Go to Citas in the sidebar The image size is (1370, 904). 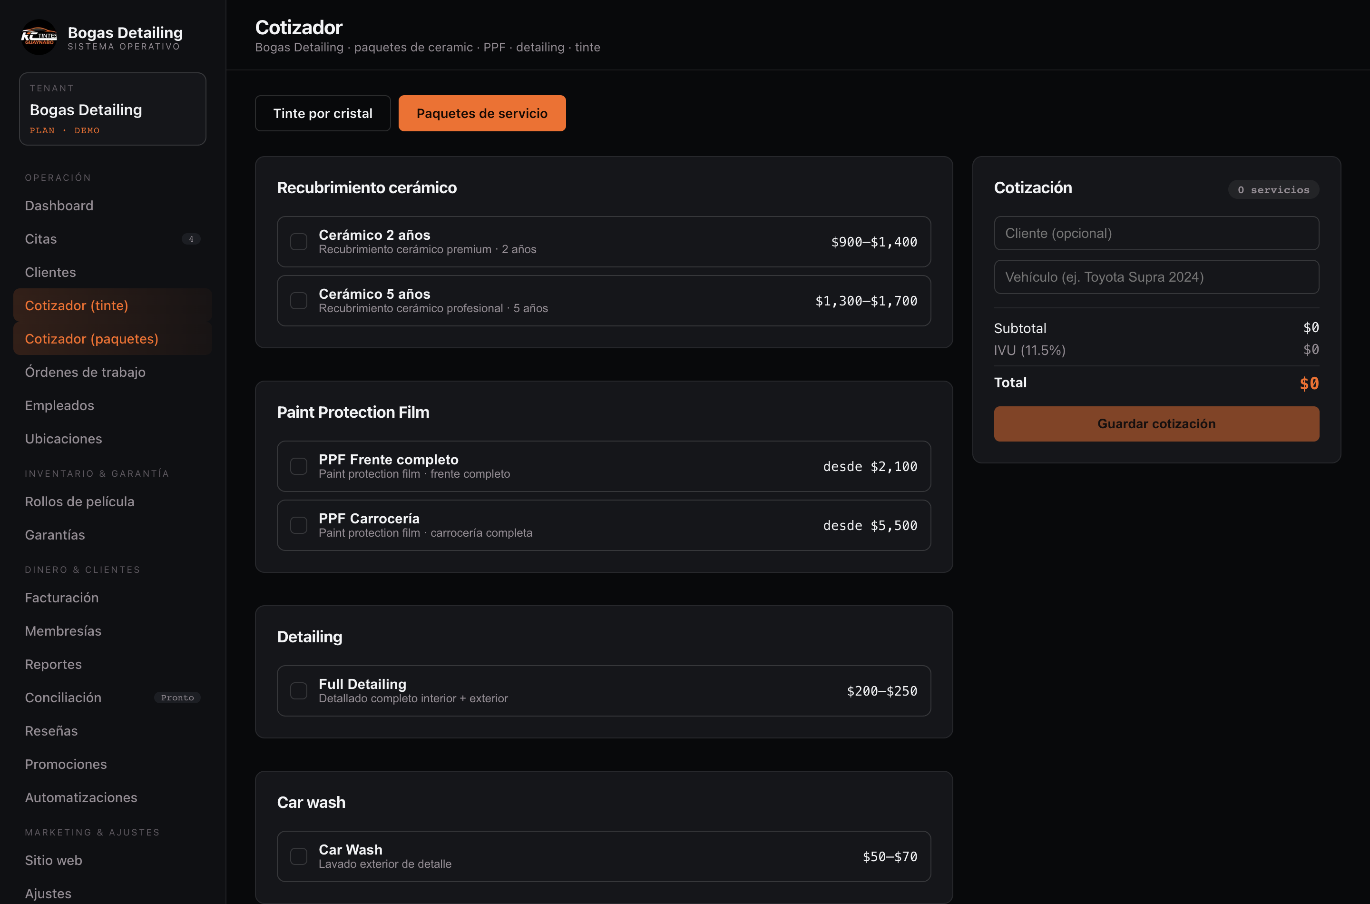[x=112, y=239]
